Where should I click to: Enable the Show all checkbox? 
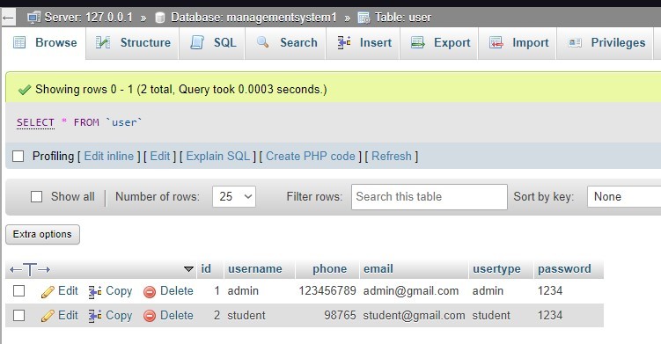point(37,197)
